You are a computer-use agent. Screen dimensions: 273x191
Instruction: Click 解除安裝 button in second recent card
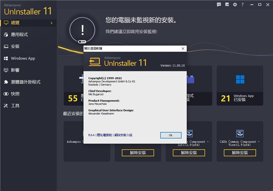click(138, 153)
